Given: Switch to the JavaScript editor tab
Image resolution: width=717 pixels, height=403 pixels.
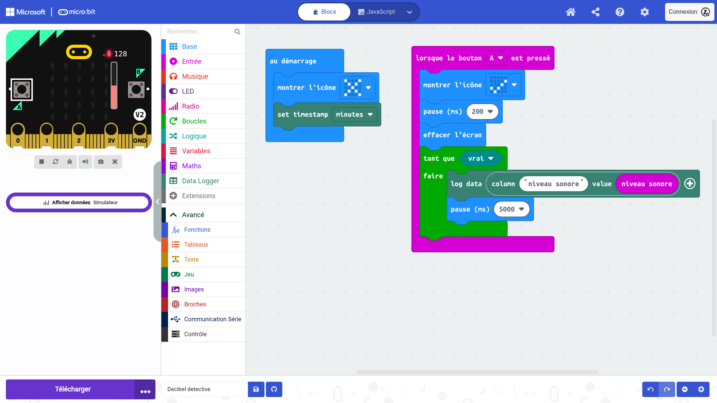Looking at the screenshot, I should tap(376, 12).
